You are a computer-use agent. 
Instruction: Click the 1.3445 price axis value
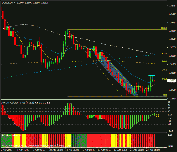tap(172, 23)
